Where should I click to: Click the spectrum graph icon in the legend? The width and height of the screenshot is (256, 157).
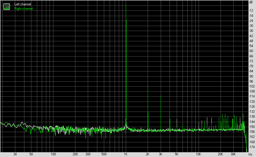point(7,7)
